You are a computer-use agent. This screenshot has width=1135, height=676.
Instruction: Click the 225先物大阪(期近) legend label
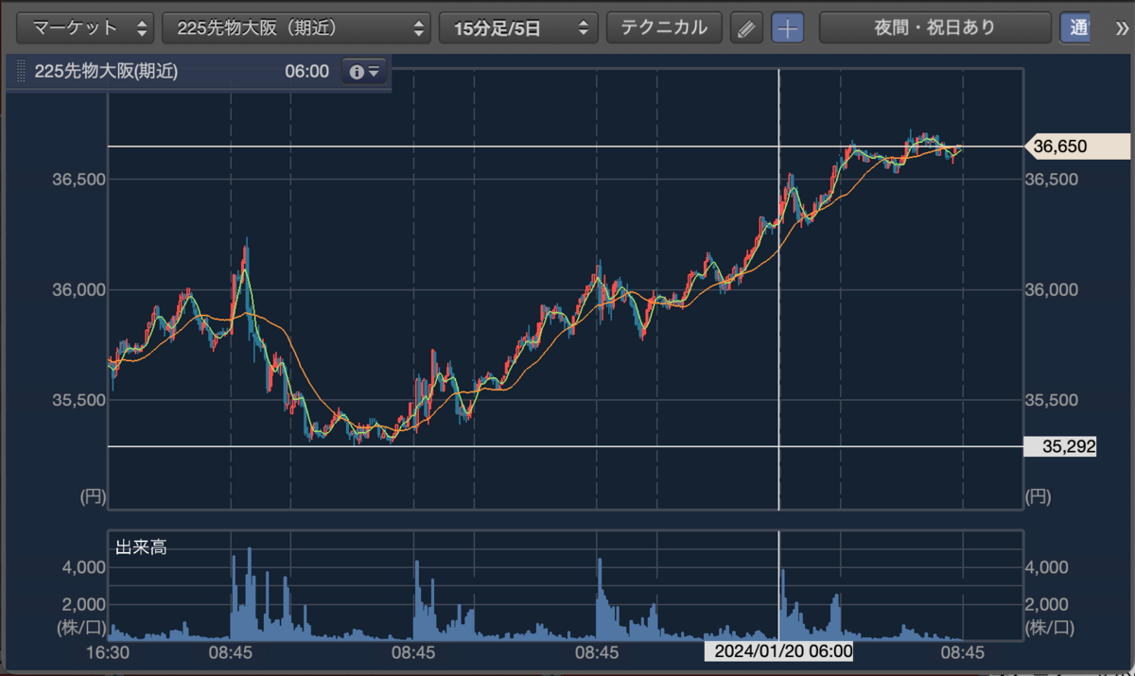(106, 71)
